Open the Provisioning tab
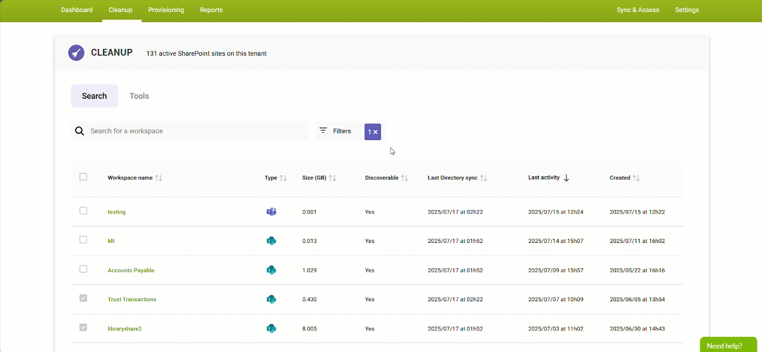762x352 pixels. click(x=166, y=10)
